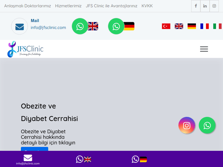The height and width of the screenshot is (167, 223).
Task: Open the LinkedIn icon in top bar
Action: click(205, 6)
